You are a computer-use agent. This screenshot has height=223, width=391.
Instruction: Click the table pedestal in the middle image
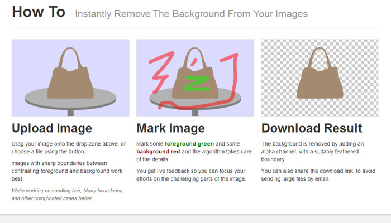coord(195,113)
